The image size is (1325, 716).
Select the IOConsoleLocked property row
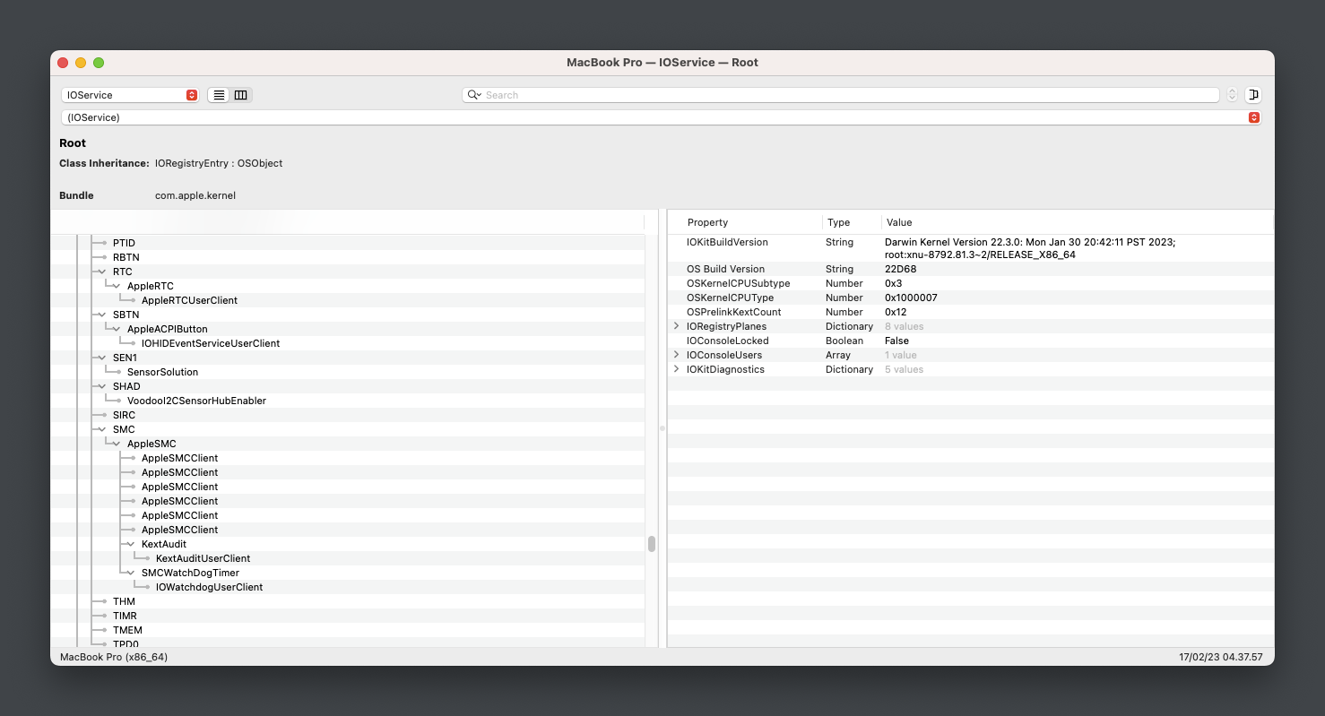coord(970,341)
